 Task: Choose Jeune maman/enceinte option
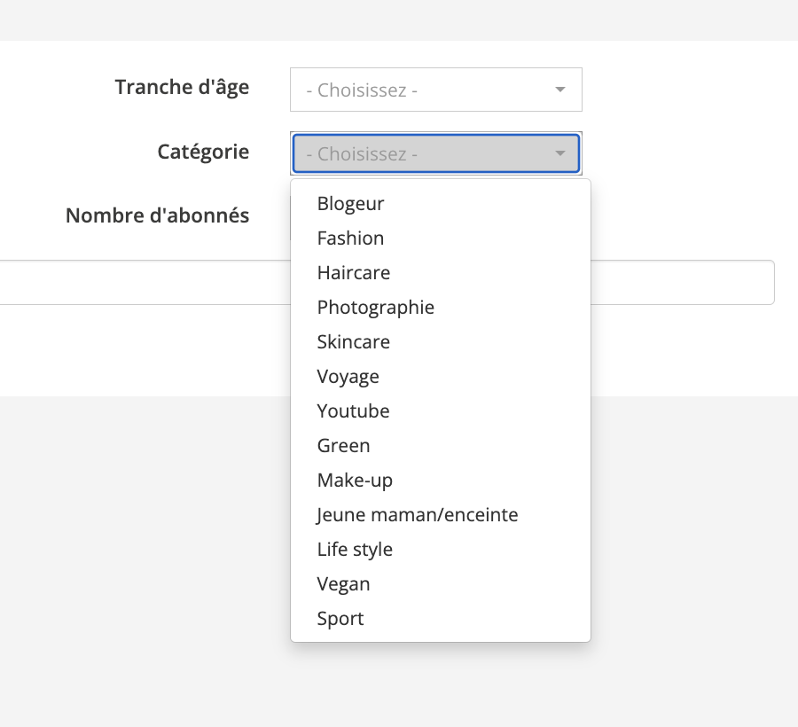pos(418,515)
